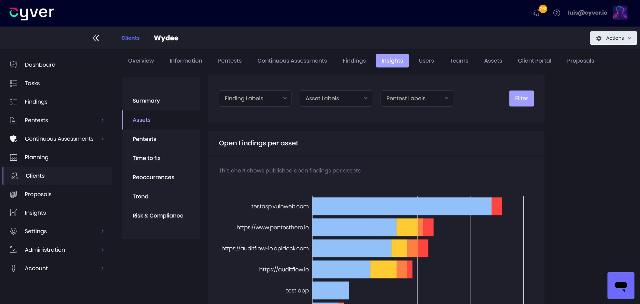This screenshot has width=640, height=304.
Task: Click the Settings gear icon in sidebar
Action: tap(13, 231)
